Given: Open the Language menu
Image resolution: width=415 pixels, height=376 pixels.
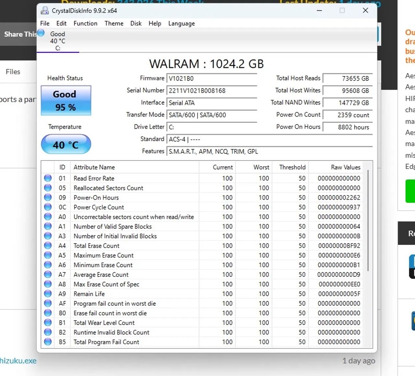Looking at the screenshot, I should 181,23.
